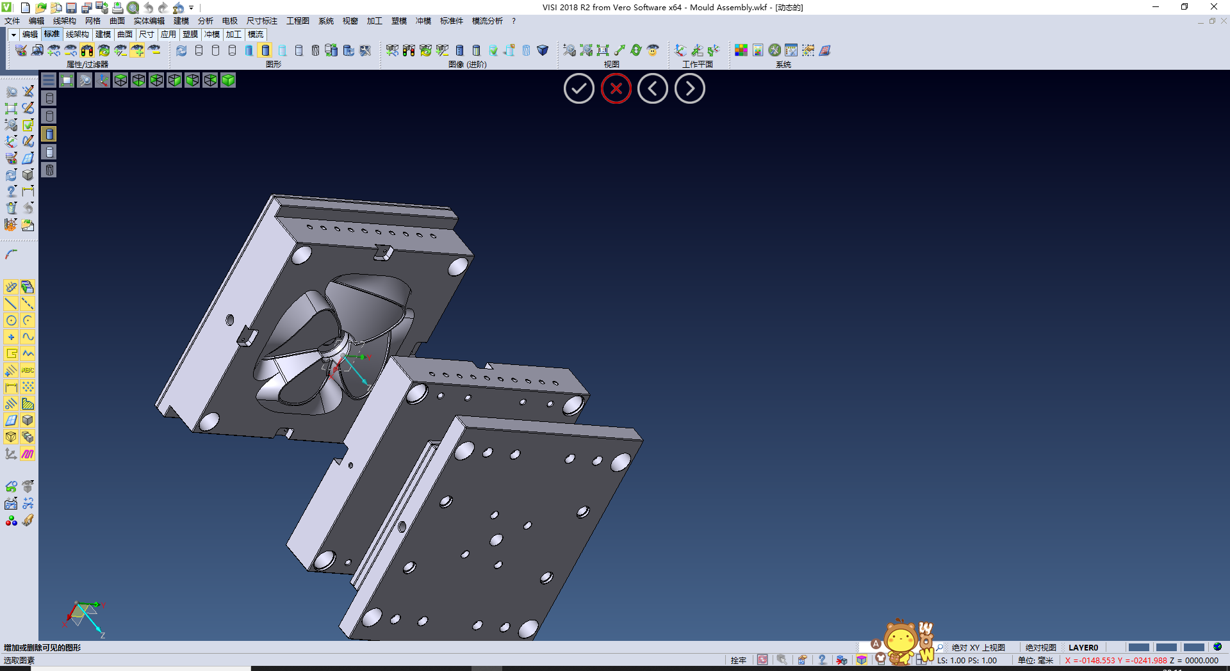
Task: Open the LAYER0 layer selector
Action: 1083,647
